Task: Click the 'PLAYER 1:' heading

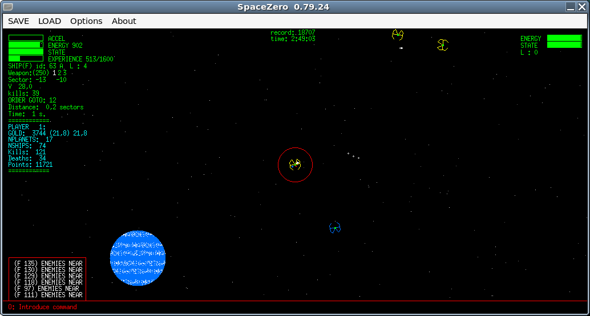Action: point(27,127)
